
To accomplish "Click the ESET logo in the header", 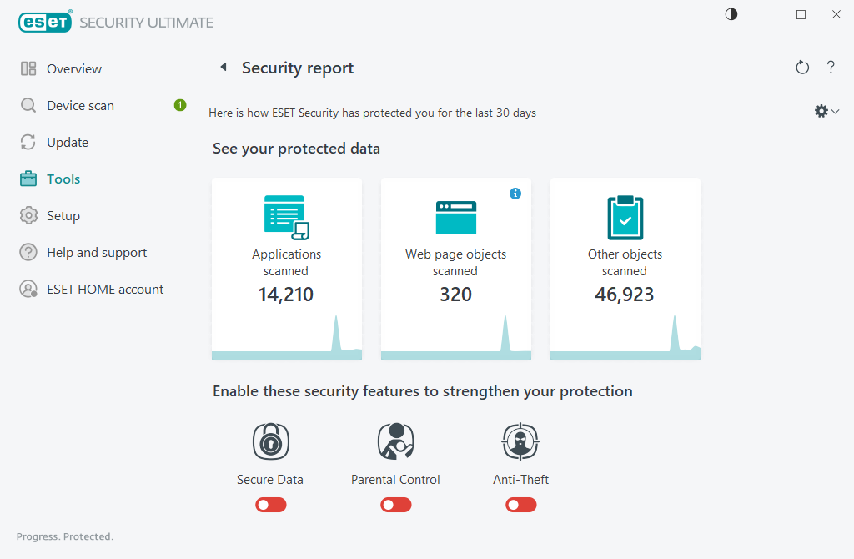I will click(x=45, y=22).
